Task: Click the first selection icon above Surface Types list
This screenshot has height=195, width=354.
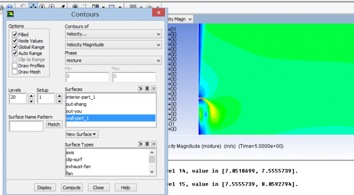Action: point(140,144)
